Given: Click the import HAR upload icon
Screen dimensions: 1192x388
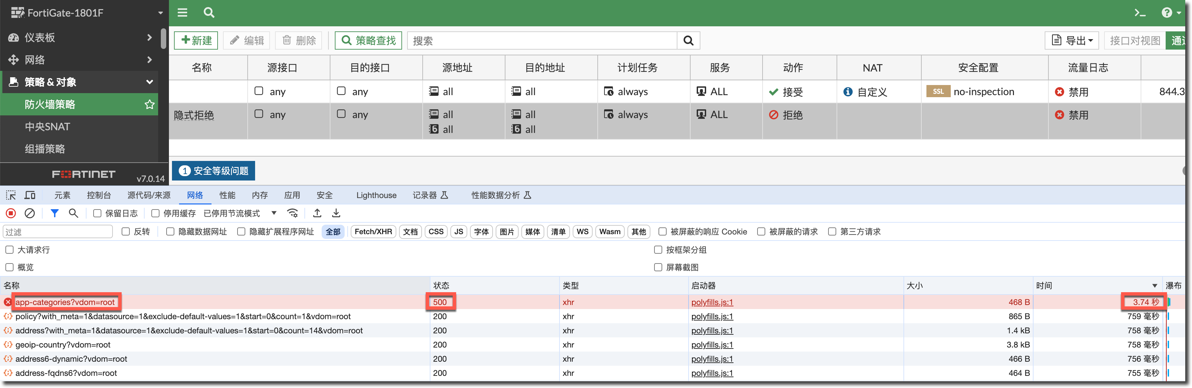Looking at the screenshot, I should [317, 213].
